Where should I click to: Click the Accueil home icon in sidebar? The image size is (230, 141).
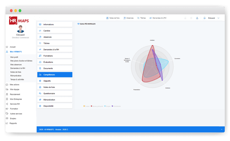pos(7,47)
